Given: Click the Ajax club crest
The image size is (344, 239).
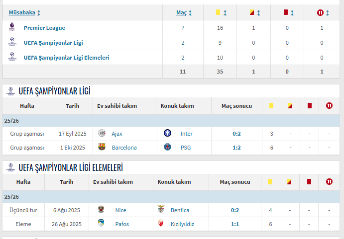Looking at the screenshot, I should [102, 133].
